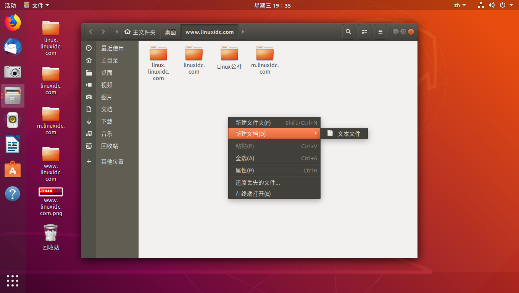Choose 新建文件夹(F) from context menu

(274, 122)
